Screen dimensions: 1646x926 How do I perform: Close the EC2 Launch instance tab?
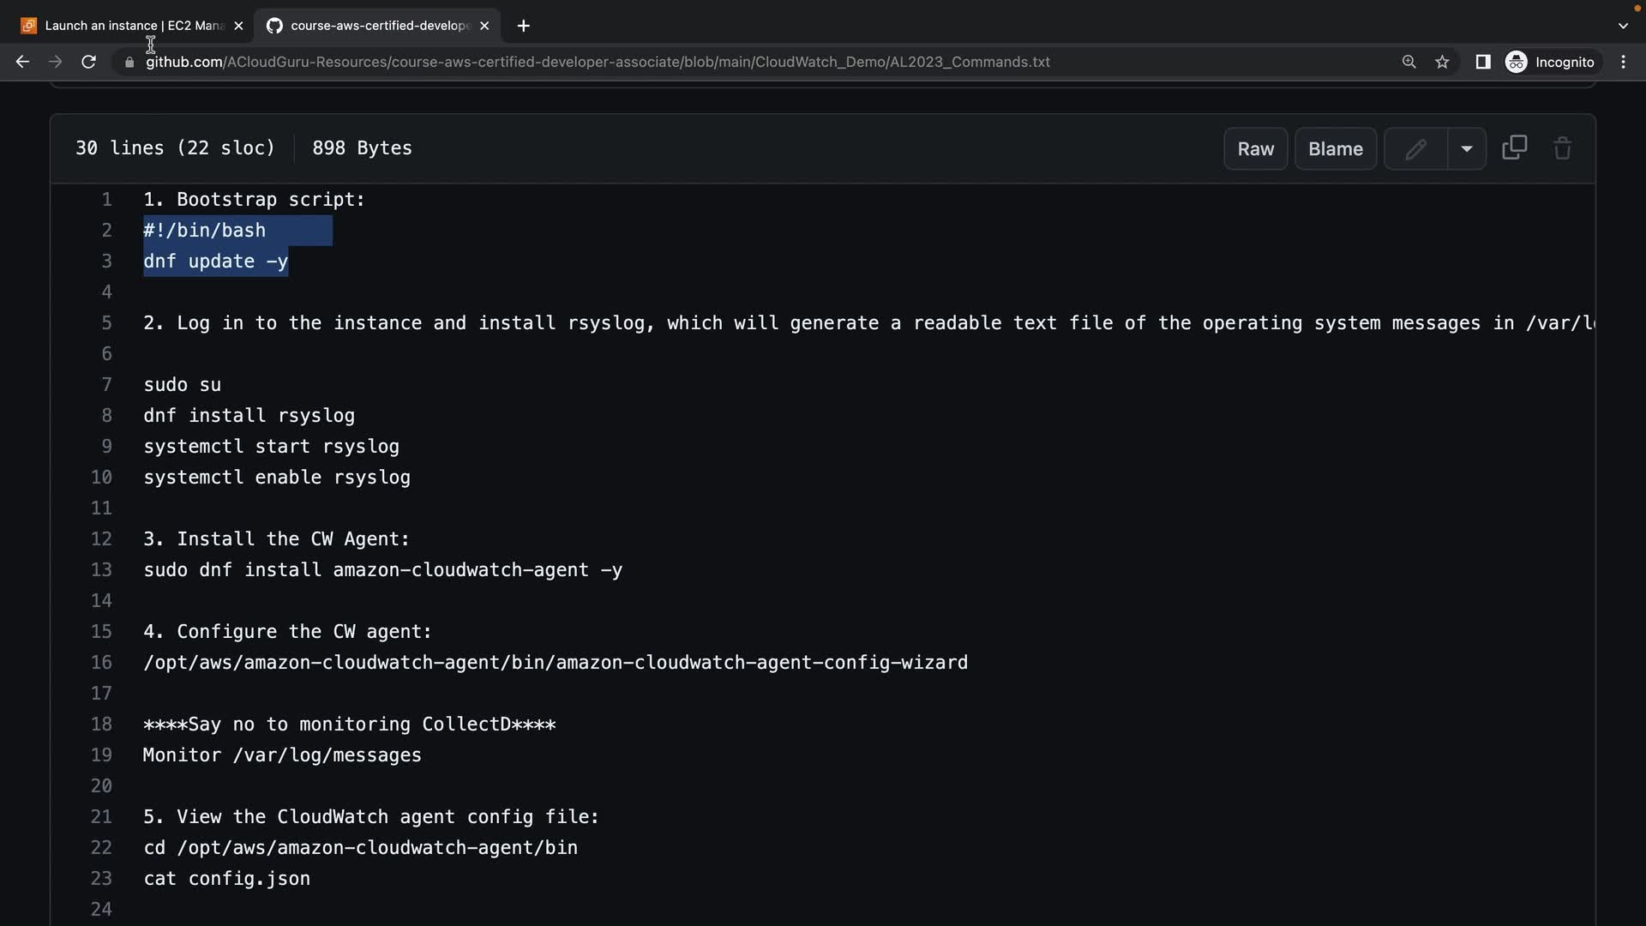coord(238,26)
